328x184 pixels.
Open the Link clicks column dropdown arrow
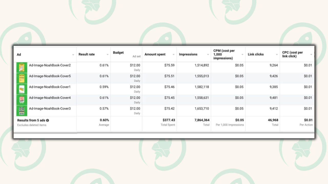click(277, 55)
